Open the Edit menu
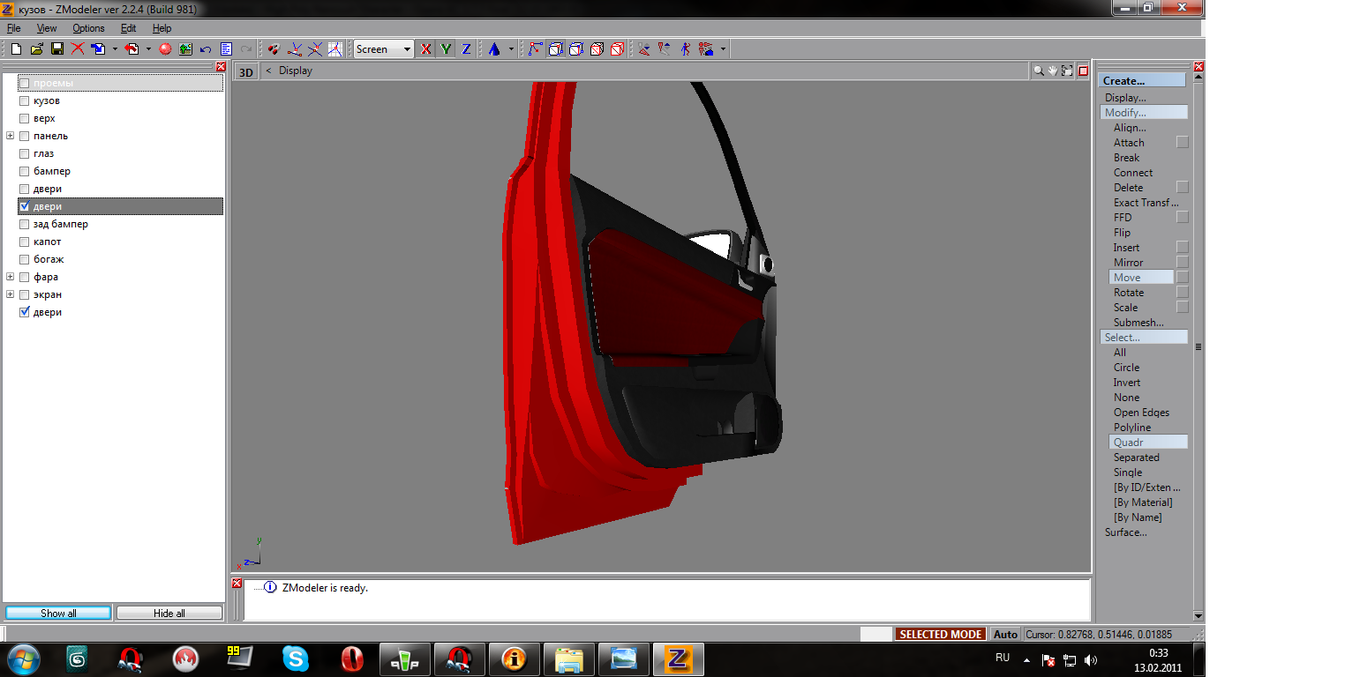Image resolution: width=1345 pixels, height=677 pixels. [128, 28]
